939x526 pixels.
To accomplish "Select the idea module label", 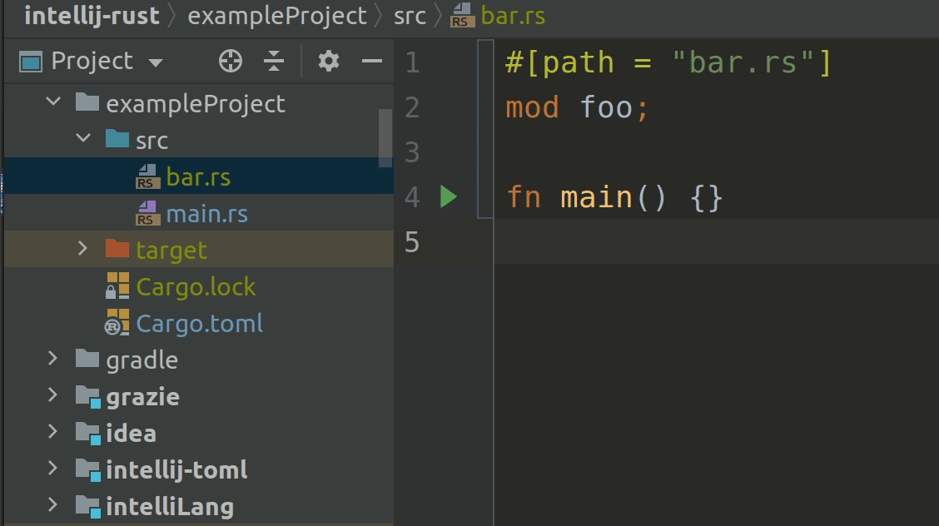I will [x=132, y=434].
